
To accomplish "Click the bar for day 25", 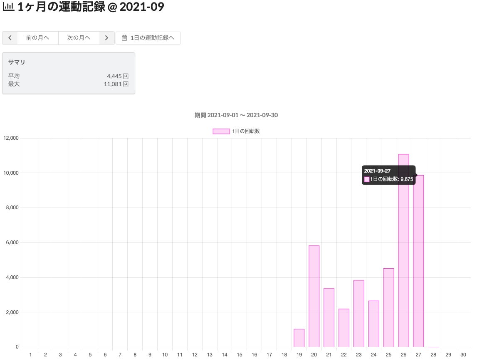I will [x=389, y=307].
